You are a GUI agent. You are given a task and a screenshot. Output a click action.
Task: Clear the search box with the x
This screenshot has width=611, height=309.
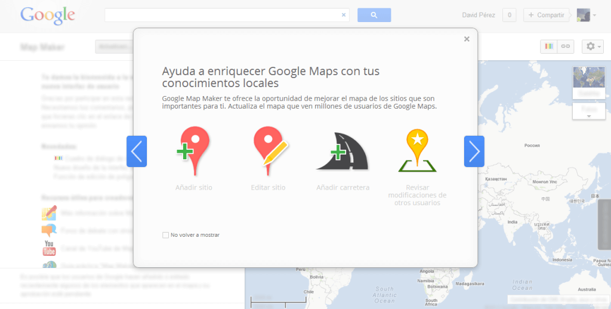pyautogui.click(x=344, y=15)
